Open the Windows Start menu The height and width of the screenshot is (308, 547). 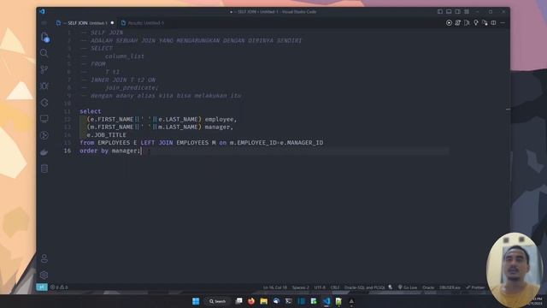[x=196, y=301]
